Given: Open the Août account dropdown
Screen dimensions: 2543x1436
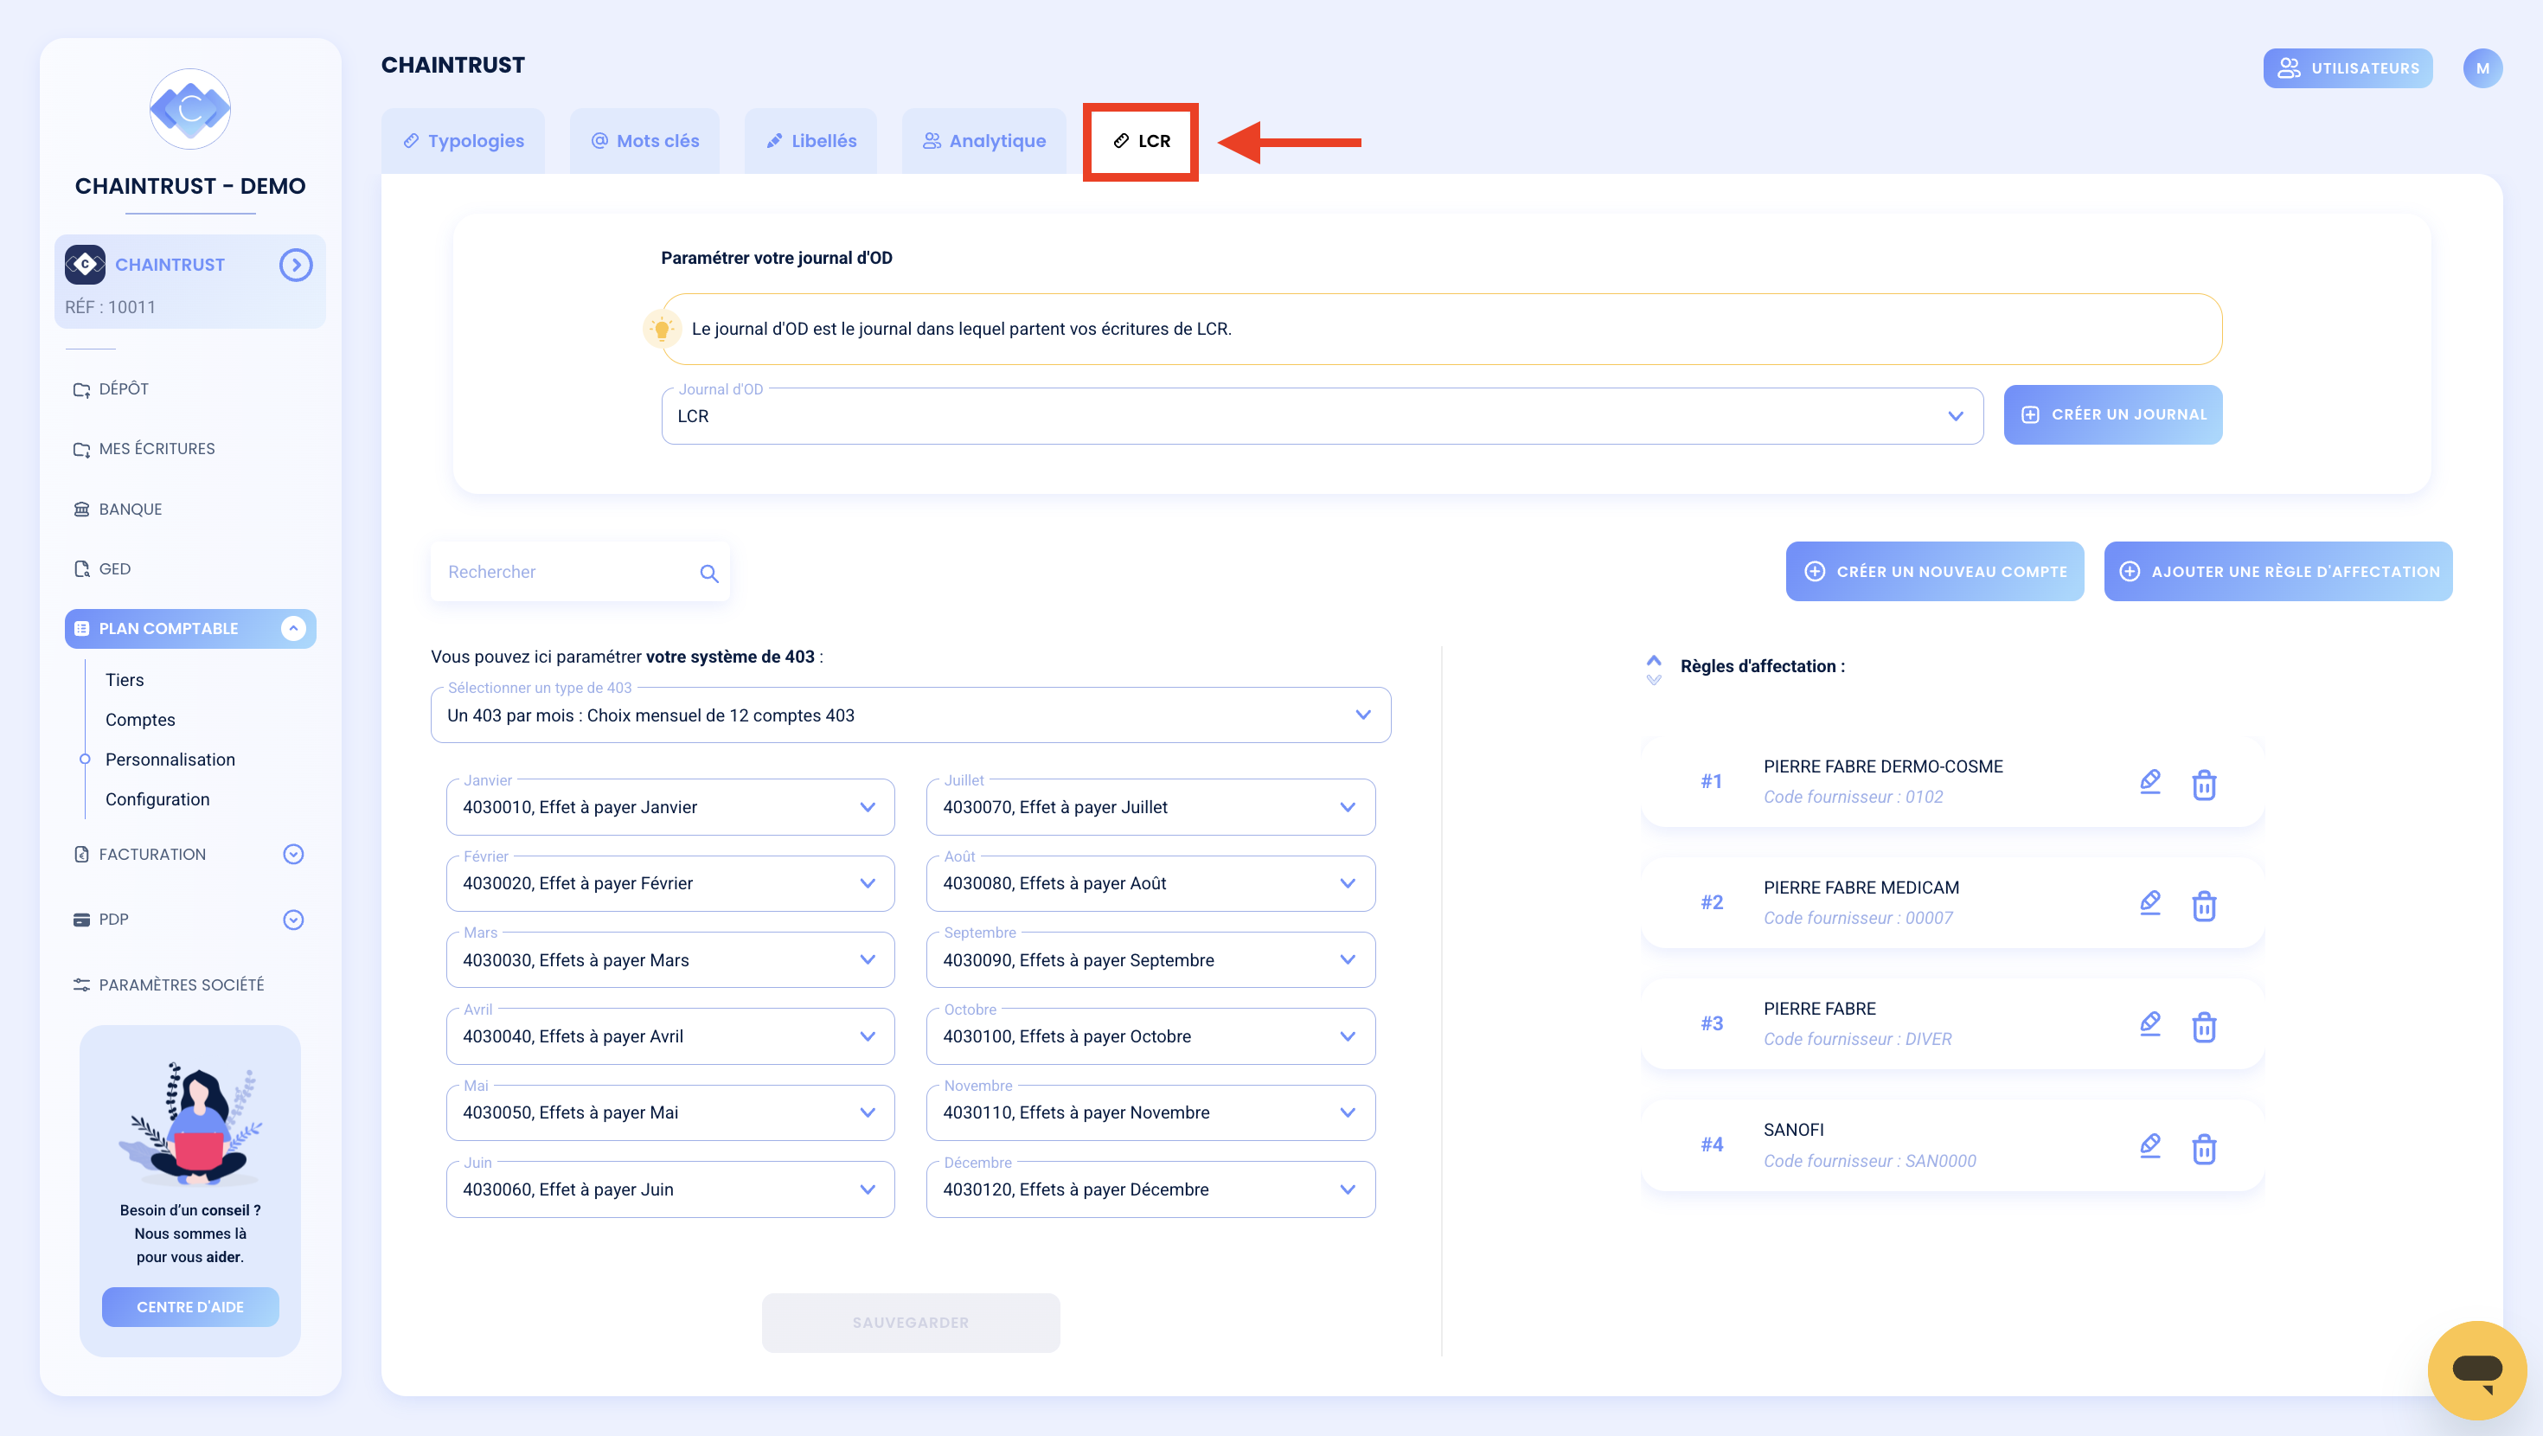Looking at the screenshot, I should click(1150, 883).
